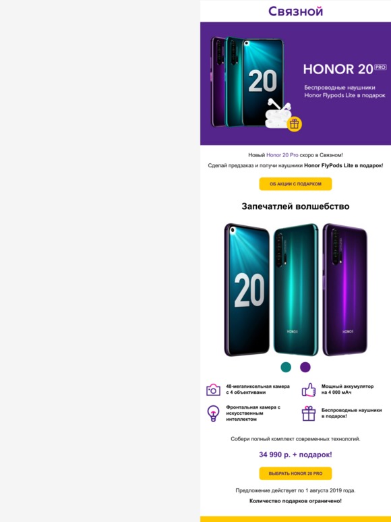Click the front-facing phone image showing 20
This screenshot has height=522, width=391.
(247, 289)
